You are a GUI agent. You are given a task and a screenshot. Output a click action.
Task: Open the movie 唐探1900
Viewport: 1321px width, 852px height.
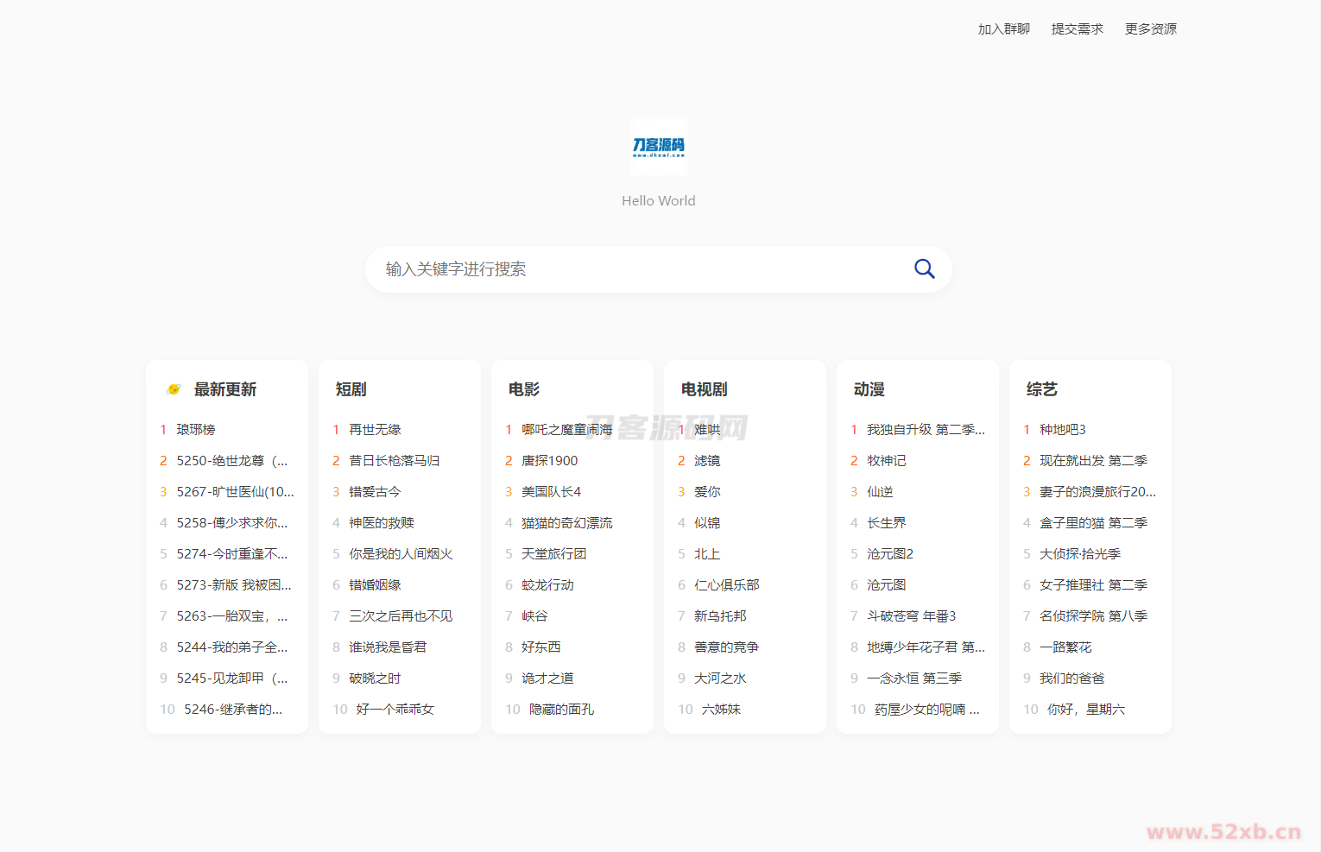[x=548, y=460]
